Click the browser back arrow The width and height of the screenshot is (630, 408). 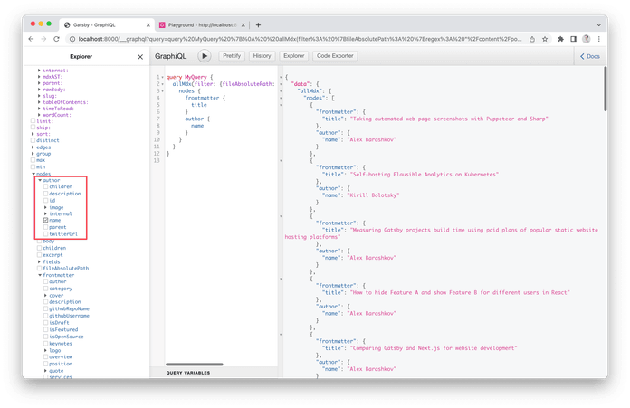(x=32, y=39)
